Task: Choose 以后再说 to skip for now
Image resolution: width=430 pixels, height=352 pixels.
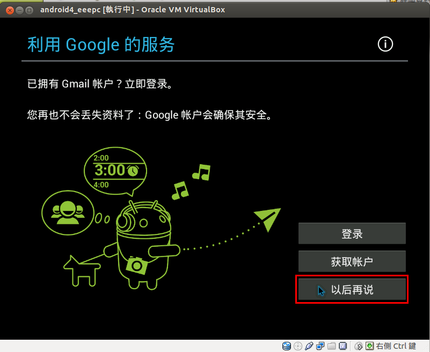Action: [352, 290]
